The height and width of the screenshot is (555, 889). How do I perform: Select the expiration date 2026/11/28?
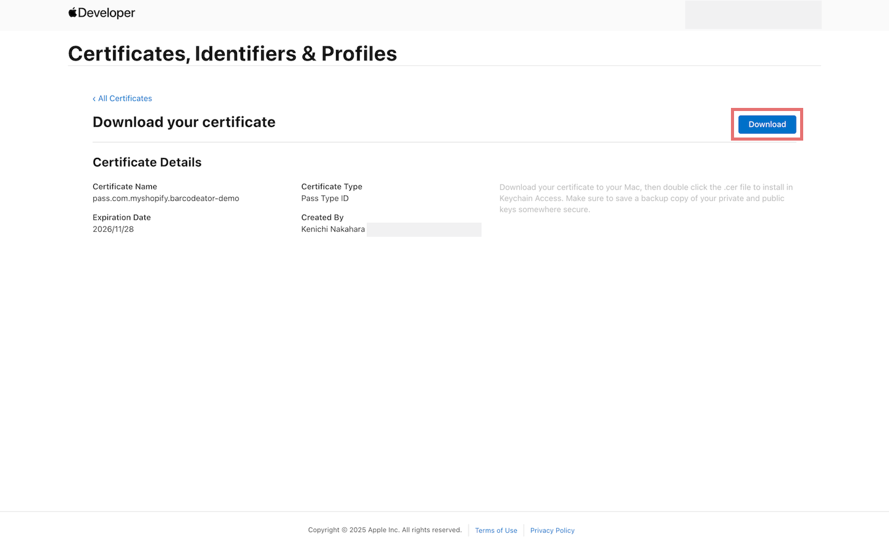(x=113, y=229)
